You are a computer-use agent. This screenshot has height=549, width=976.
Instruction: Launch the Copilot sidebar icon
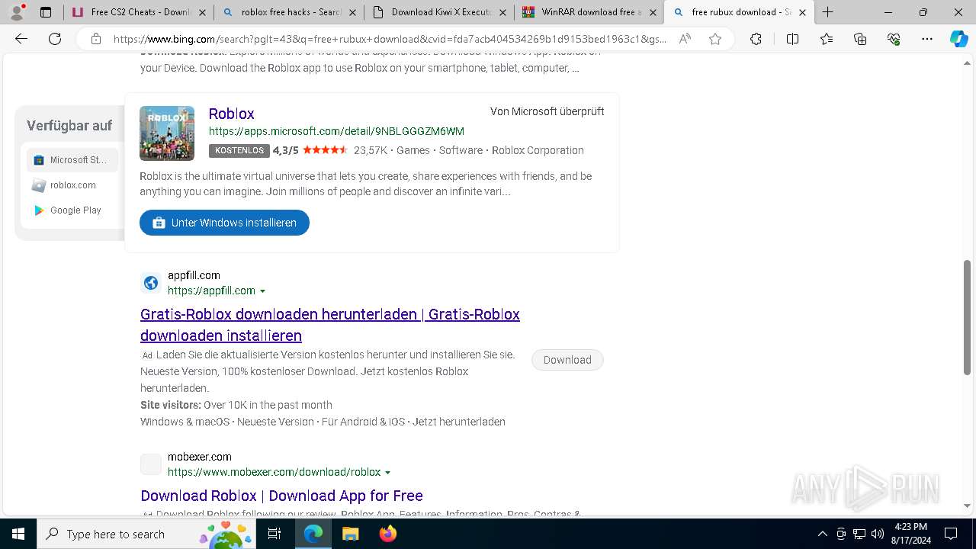tap(958, 39)
